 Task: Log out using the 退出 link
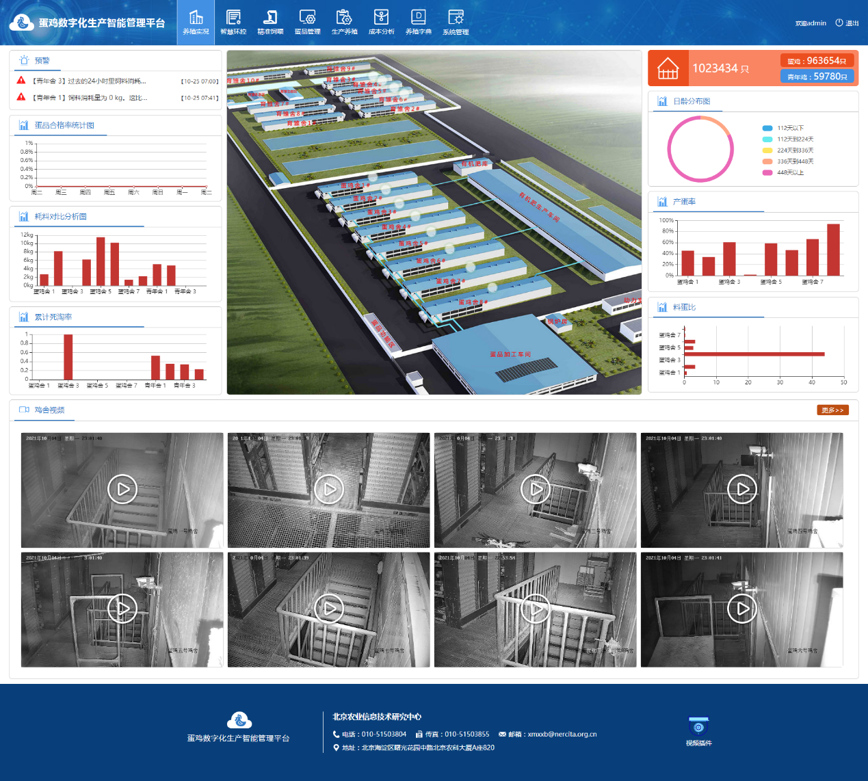[x=847, y=23]
